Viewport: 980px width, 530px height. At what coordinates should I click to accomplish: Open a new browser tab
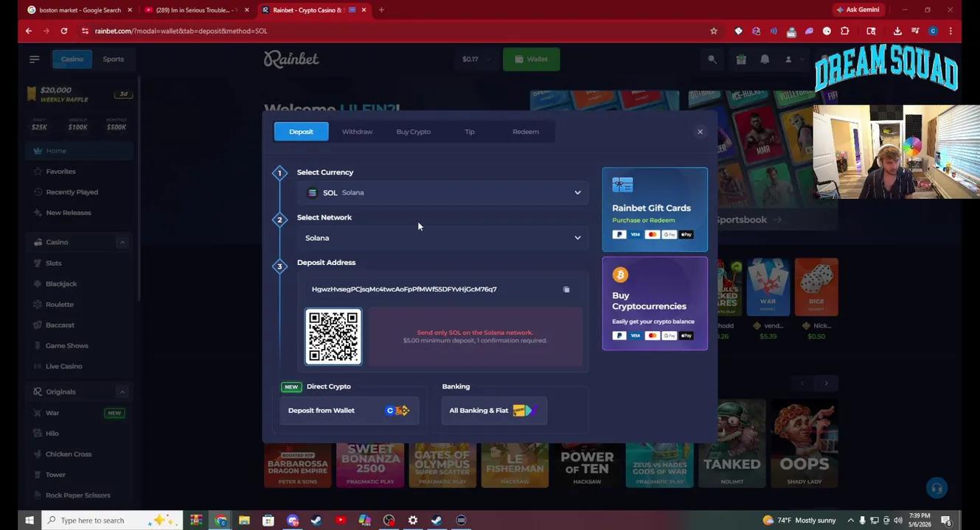[381, 10]
